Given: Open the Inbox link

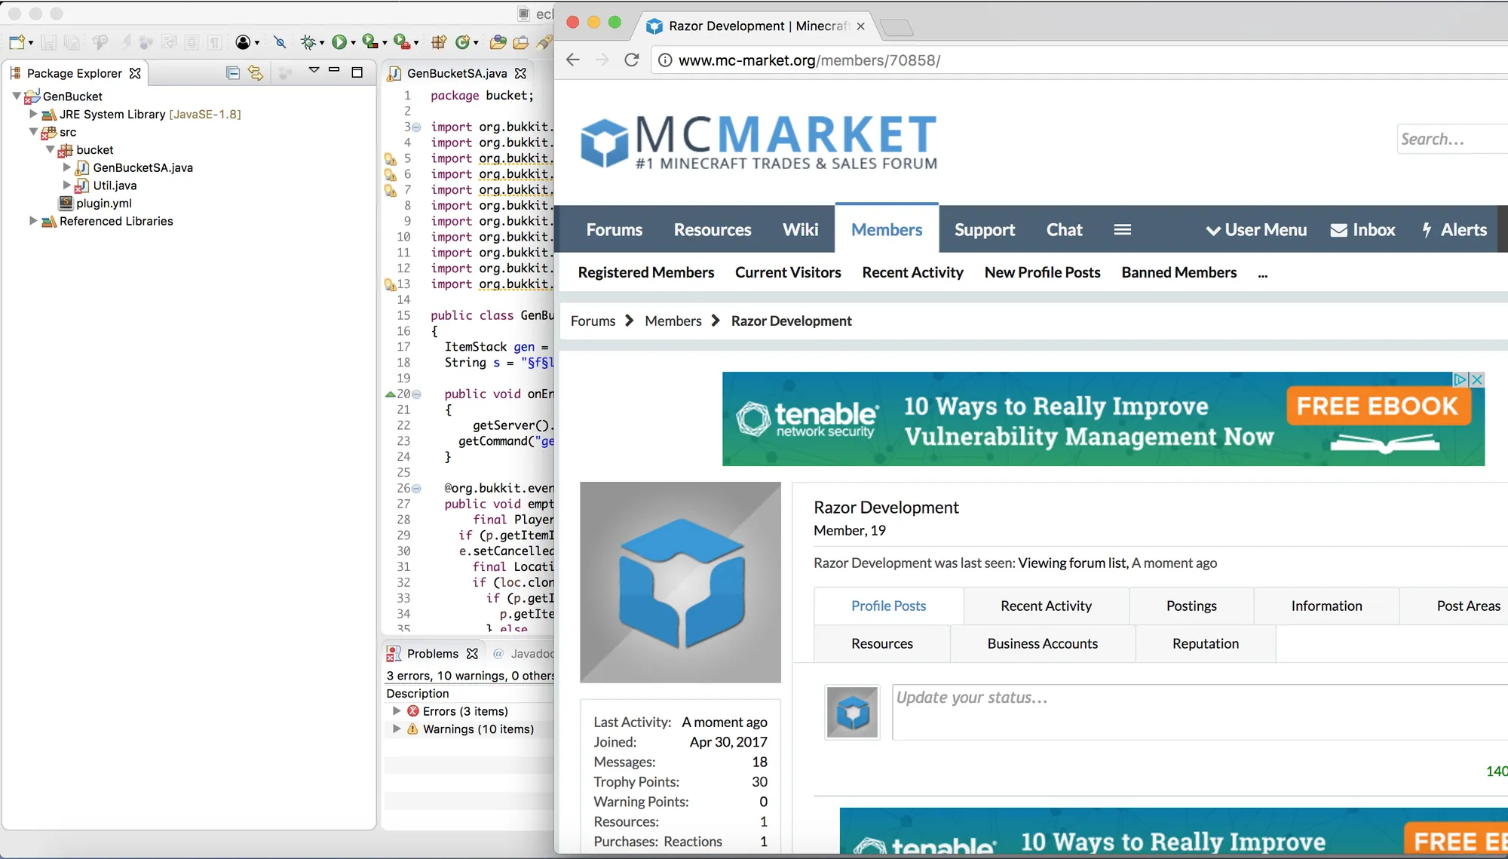Looking at the screenshot, I should click(1363, 230).
